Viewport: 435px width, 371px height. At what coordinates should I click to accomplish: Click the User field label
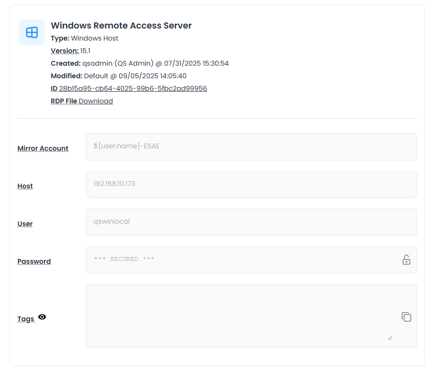[x=25, y=224]
